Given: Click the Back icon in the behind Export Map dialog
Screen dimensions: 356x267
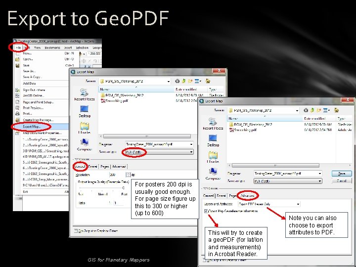Looking at the screenshot, I should [178, 81].
